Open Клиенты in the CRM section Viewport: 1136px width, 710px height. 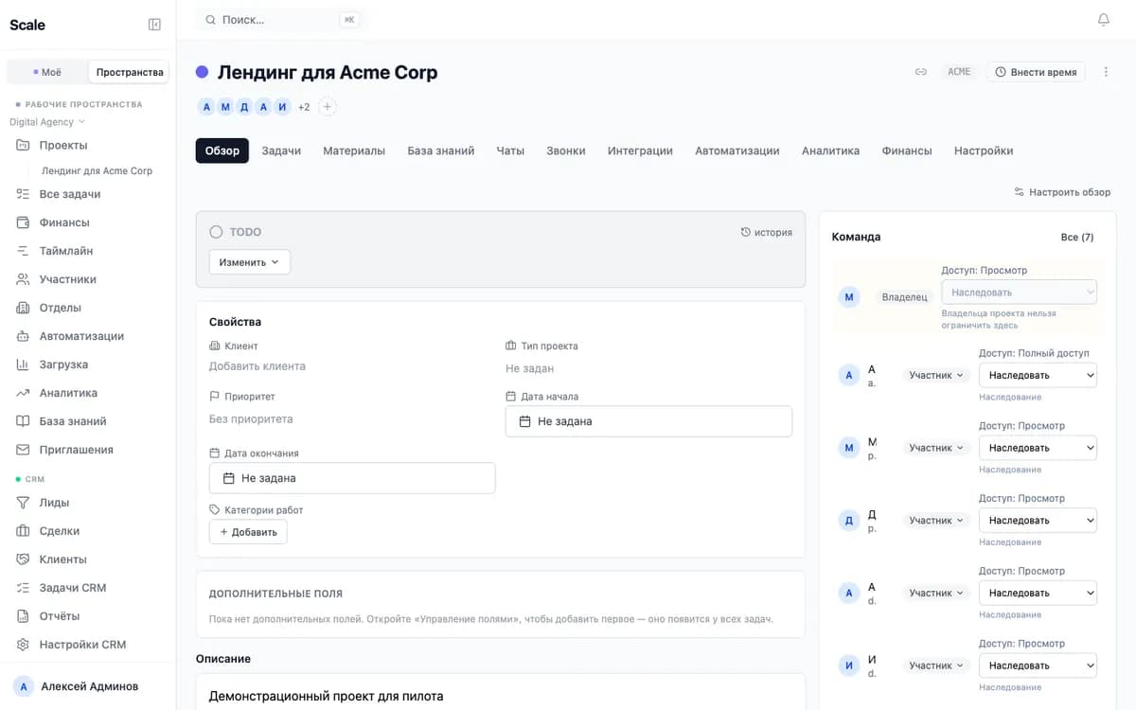[62, 559]
